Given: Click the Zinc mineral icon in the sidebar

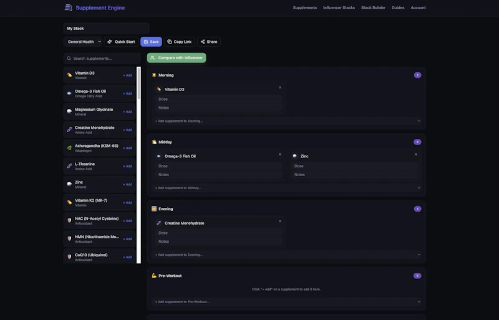Looking at the screenshot, I should coord(69,184).
